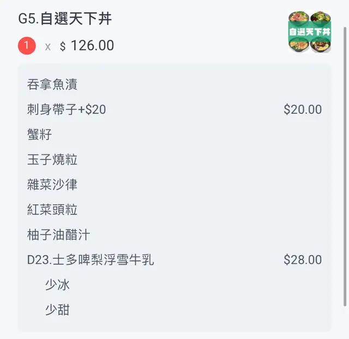Tap the 少甜 sweetness modifier
The height and width of the screenshot is (339, 349).
pos(57,310)
